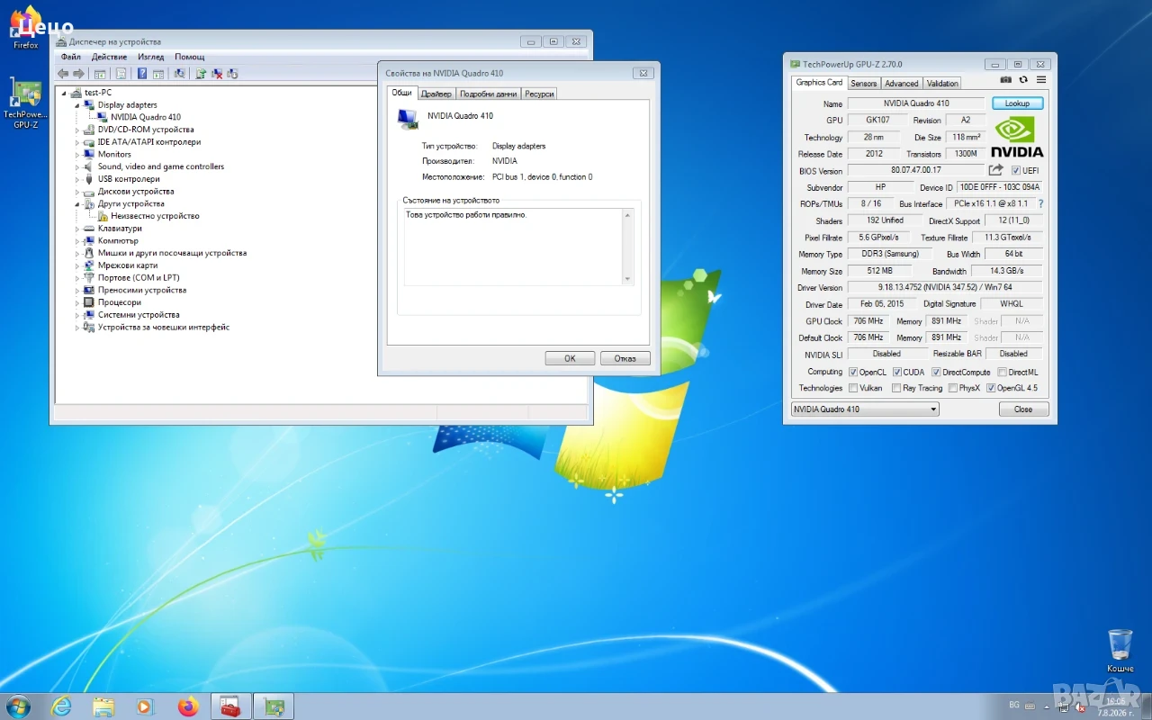1152x720 pixels.
Task: Switch to Device Manager toolbox taskbar button
Action: pos(230,706)
